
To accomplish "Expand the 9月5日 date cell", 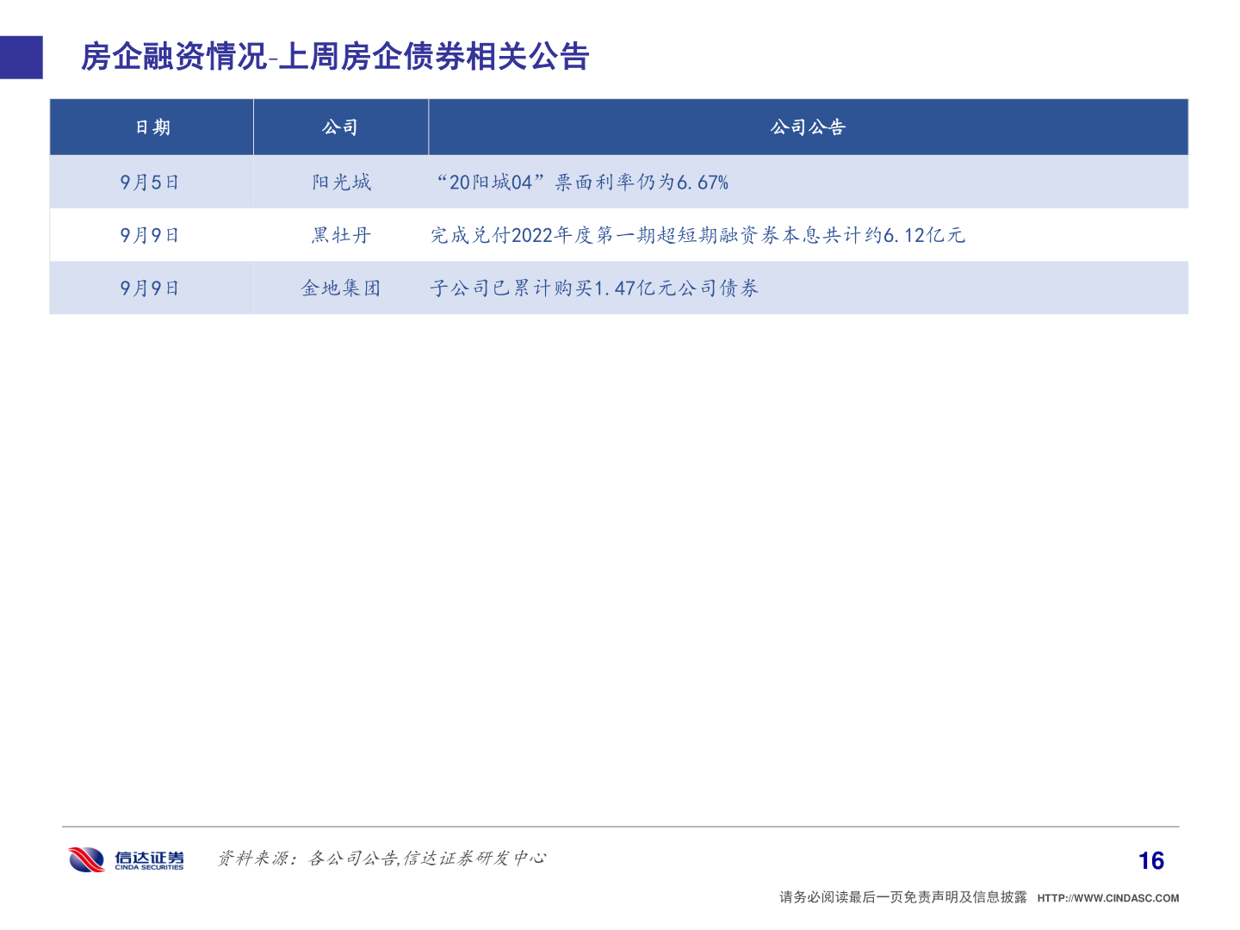I will pyautogui.click(x=151, y=182).
